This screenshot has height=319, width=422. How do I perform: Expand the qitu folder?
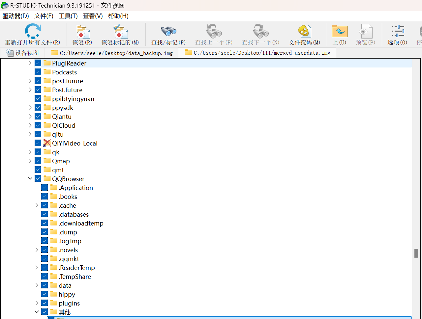[30, 134]
